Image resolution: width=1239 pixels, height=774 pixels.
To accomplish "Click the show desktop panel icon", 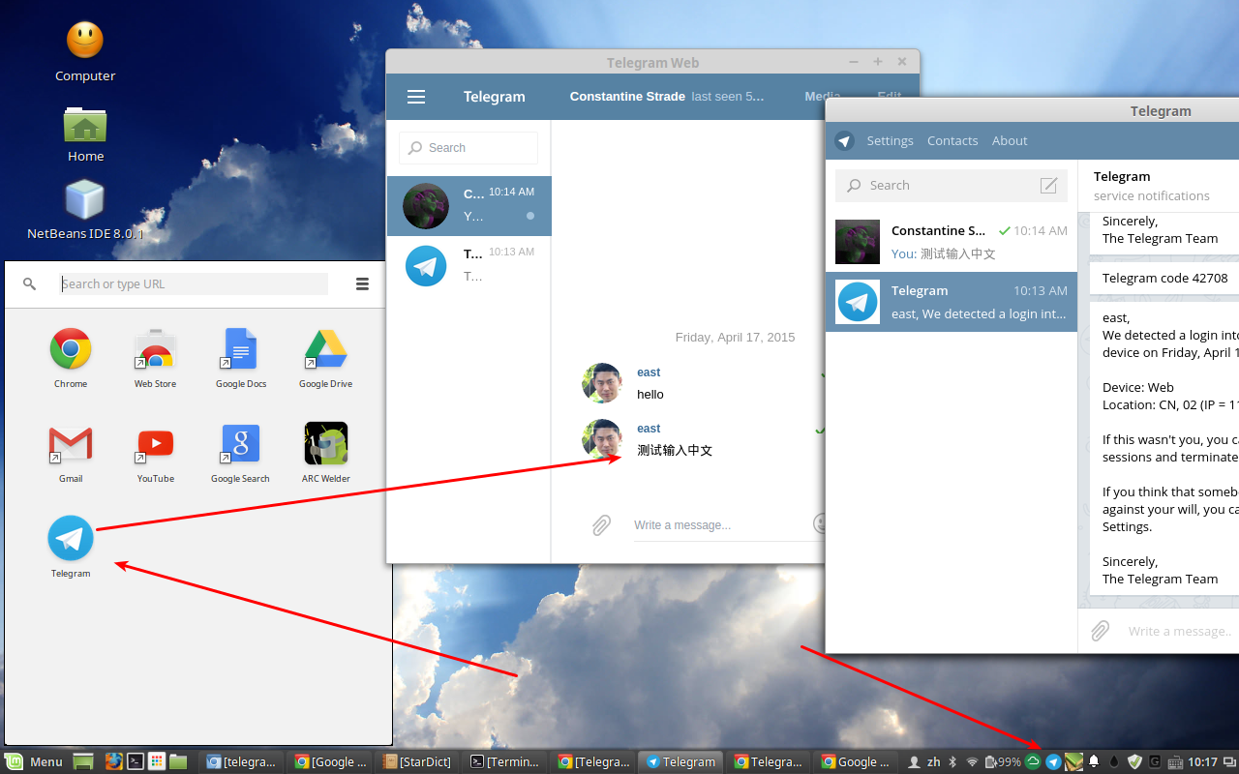I will [83, 761].
